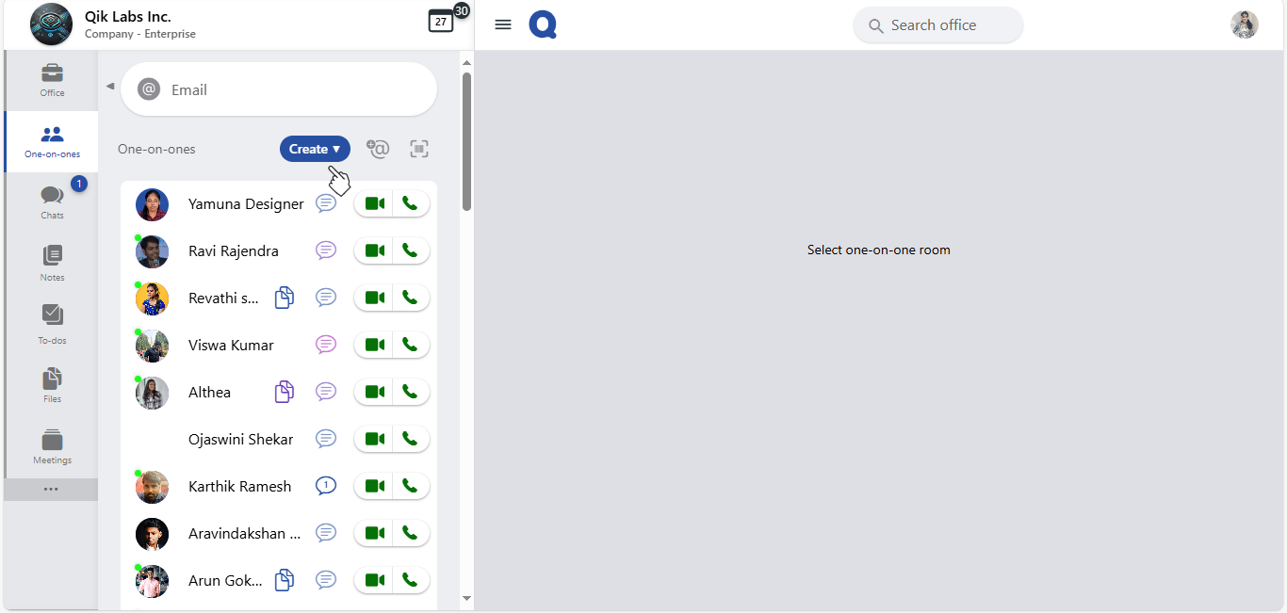Screen dimensions: 1287x613
Task: Open the calendar icon with badge 30
Action: click(x=441, y=22)
